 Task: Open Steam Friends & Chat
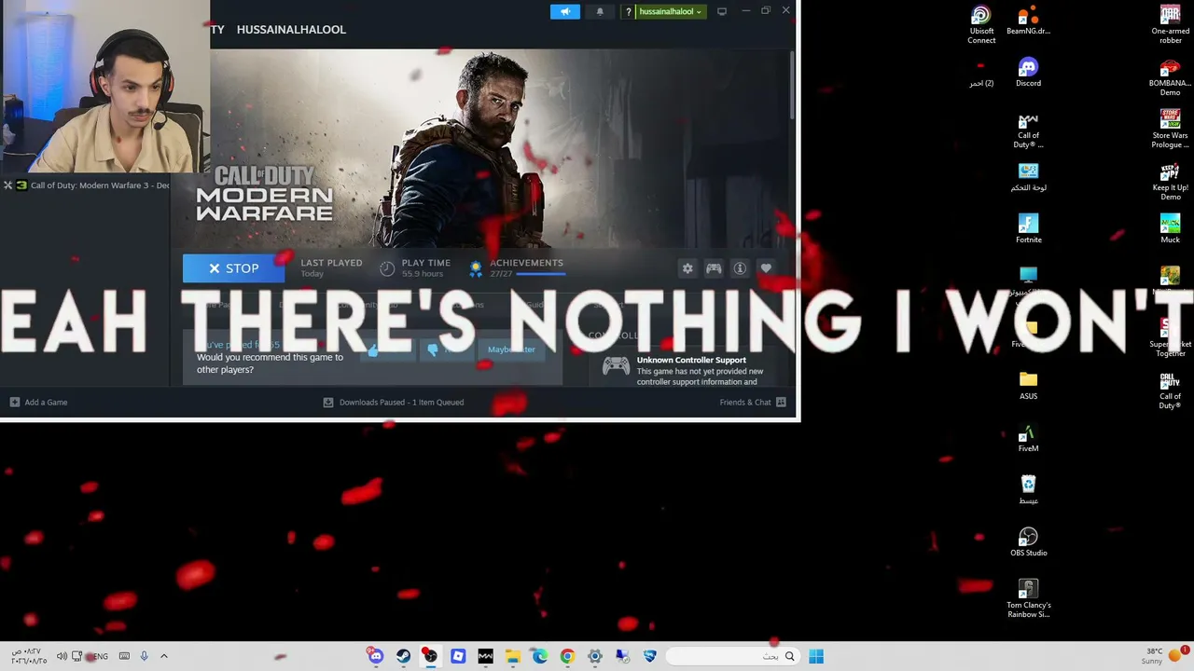pos(753,402)
